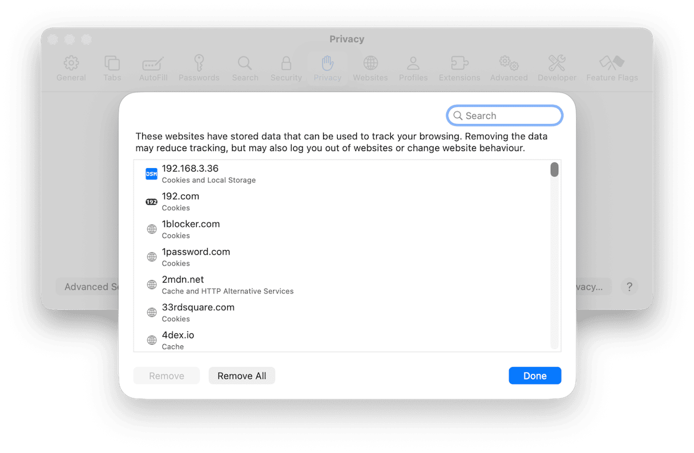This screenshot has width=694, height=453.
Task: Open the Extensions puzzle piece icon
Action: (459, 63)
